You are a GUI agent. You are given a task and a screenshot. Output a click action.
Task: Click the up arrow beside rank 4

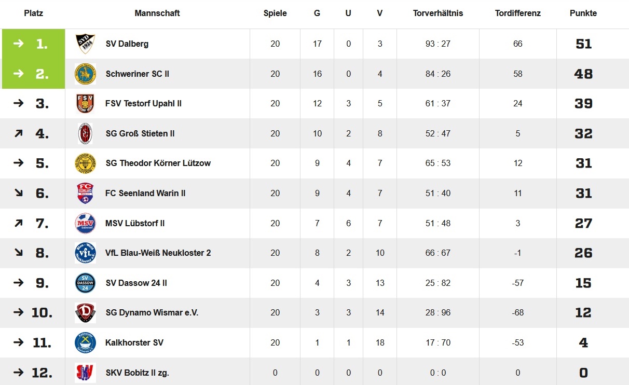[19, 133]
